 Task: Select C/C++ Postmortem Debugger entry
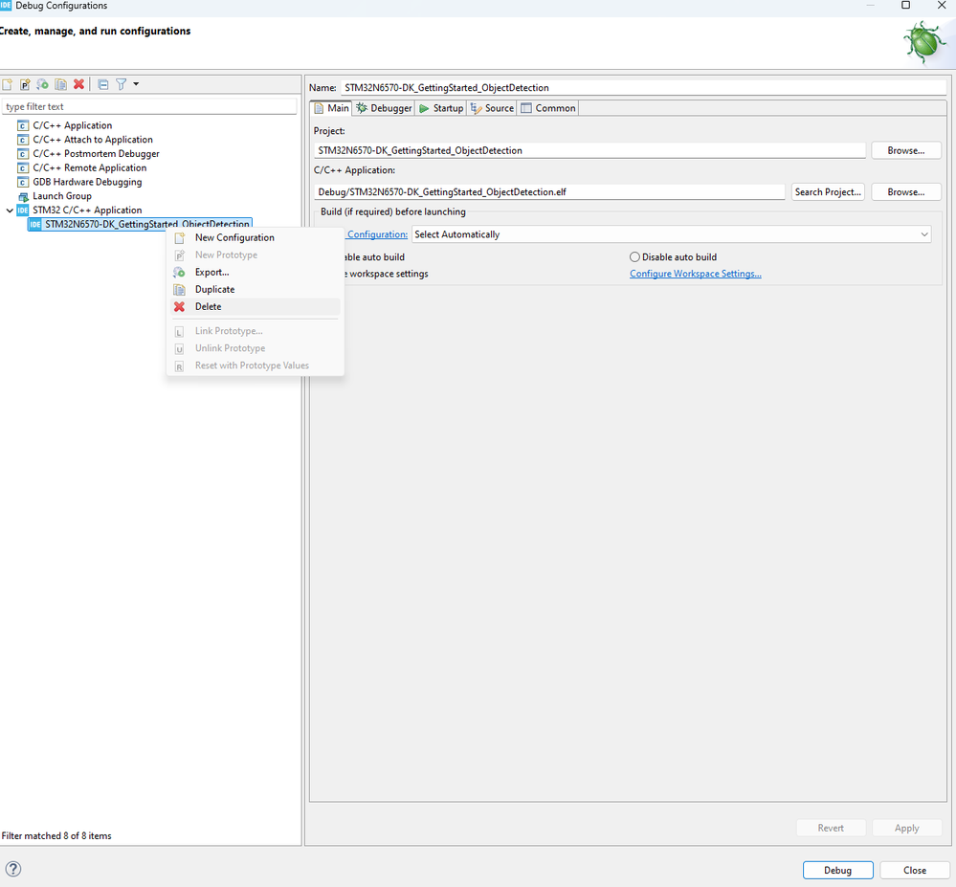[97, 154]
